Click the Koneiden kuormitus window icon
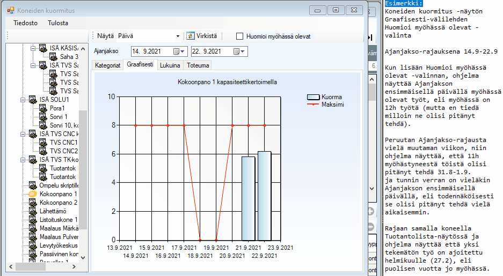This screenshot has width=503, height=276. click(x=11, y=11)
